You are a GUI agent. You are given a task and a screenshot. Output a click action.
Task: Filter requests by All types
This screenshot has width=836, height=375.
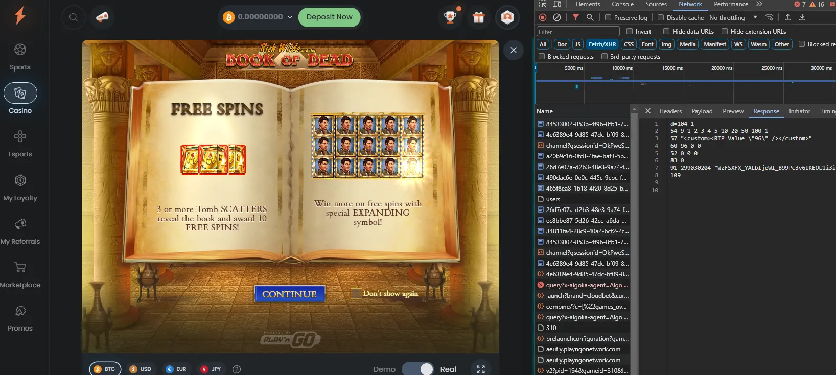pyautogui.click(x=543, y=44)
